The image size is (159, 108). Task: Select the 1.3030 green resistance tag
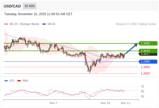pos(148,51)
